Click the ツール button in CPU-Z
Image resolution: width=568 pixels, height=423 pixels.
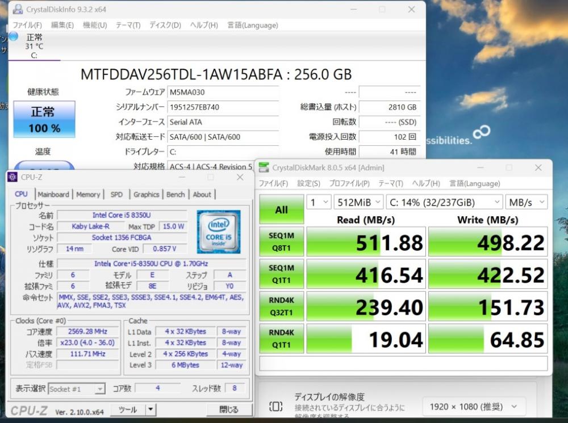(x=127, y=410)
